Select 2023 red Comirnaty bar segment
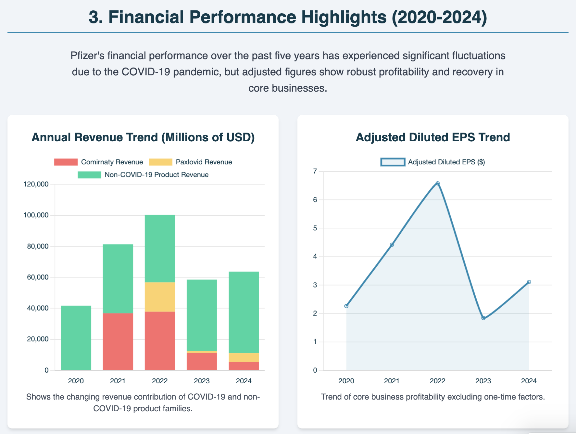Screen dimensions: 576x434 click(202, 362)
